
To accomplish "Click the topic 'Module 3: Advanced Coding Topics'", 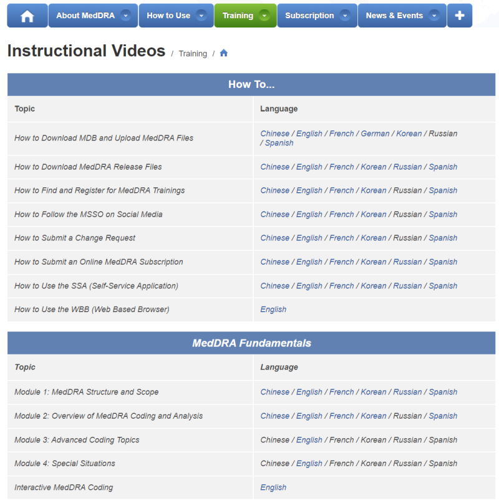I will point(77,440).
